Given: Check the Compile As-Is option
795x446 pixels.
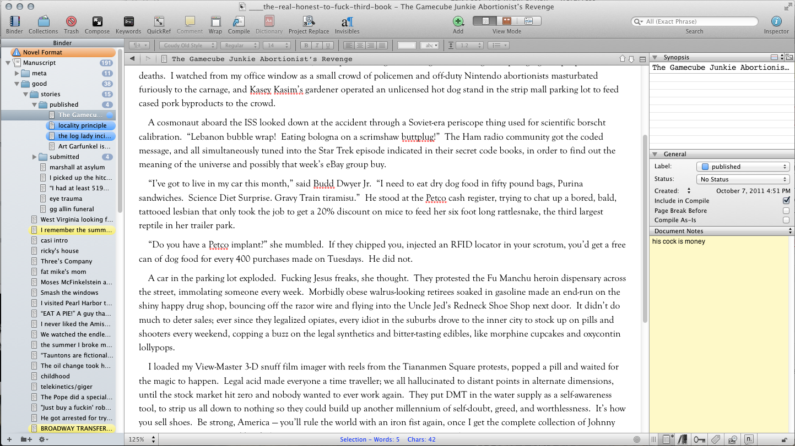Looking at the screenshot, I should point(786,220).
